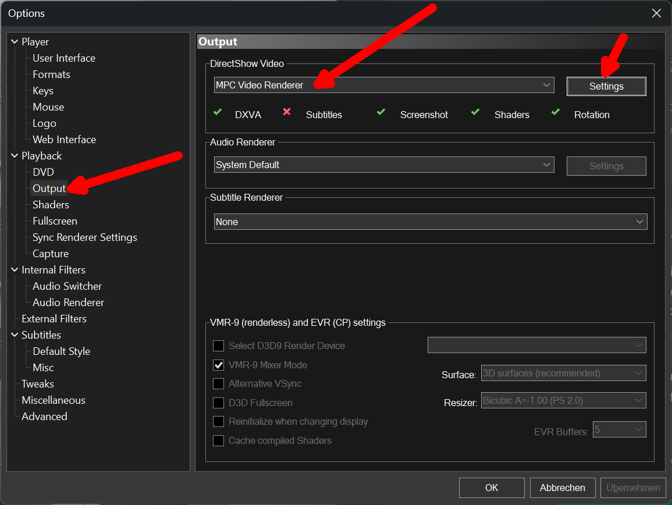This screenshot has height=505, width=672.
Task: Collapse the Internal Filters tree node
Action: click(x=15, y=269)
